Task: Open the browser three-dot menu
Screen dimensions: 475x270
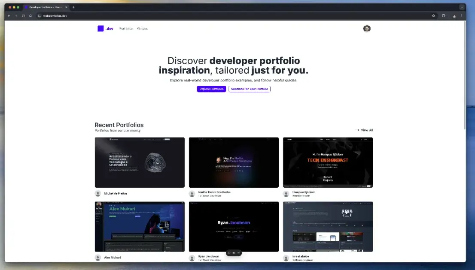Action: point(461,15)
